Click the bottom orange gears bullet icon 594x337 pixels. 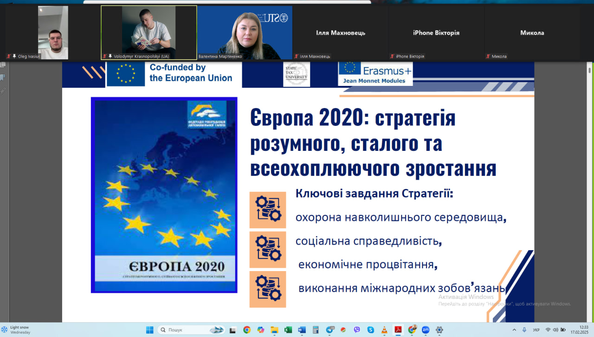(x=268, y=289)
